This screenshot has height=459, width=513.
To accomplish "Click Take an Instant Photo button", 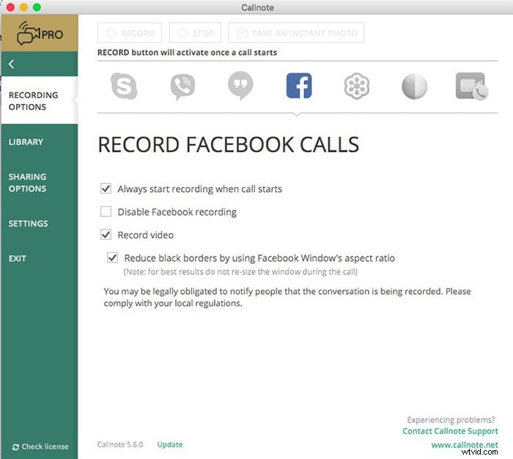I will (296, 33).
